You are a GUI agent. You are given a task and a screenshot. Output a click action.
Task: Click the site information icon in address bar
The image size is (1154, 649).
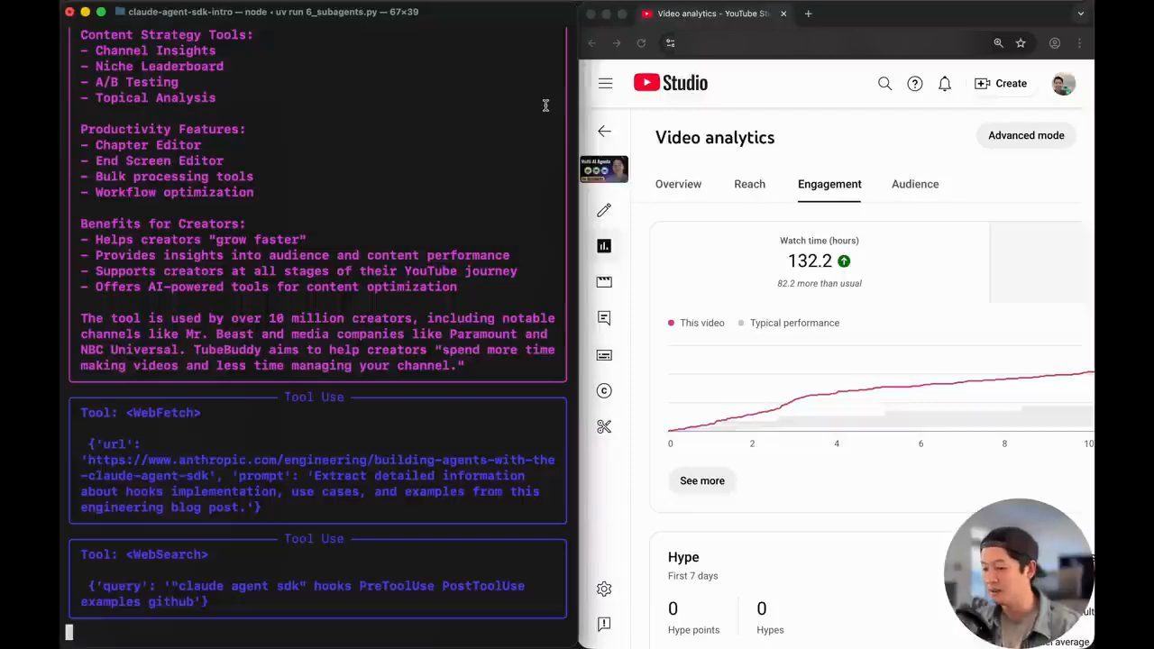pos(670,43)
